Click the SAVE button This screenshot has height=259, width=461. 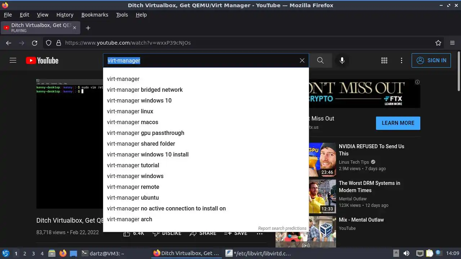pos(236,233)
